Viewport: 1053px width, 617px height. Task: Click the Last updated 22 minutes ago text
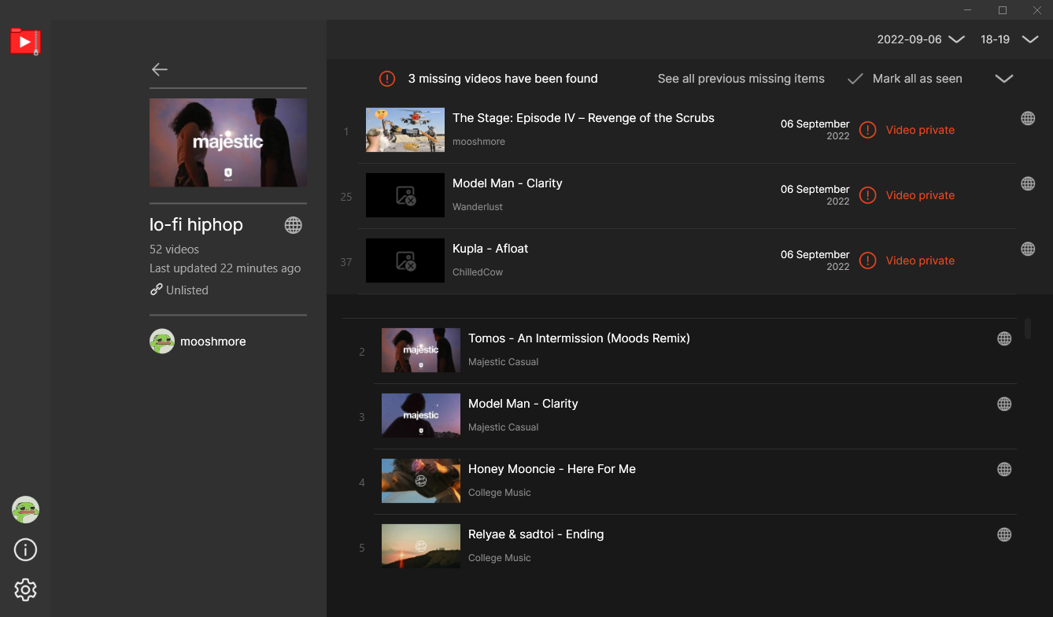pyautogui.click(x=225, y=268)
